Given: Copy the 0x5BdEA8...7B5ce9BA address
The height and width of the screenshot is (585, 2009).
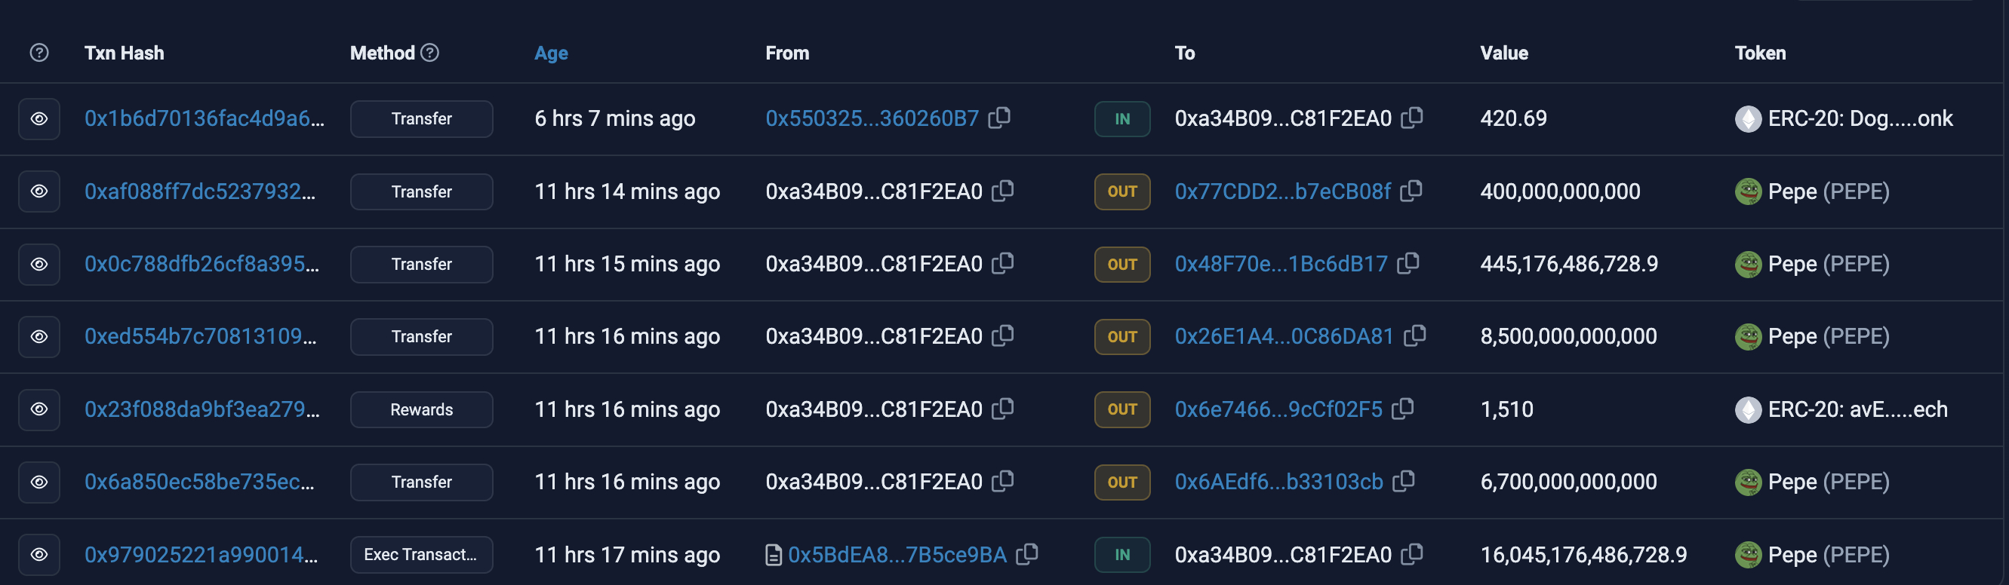Looking at the screenshot, I should 1027,554.
